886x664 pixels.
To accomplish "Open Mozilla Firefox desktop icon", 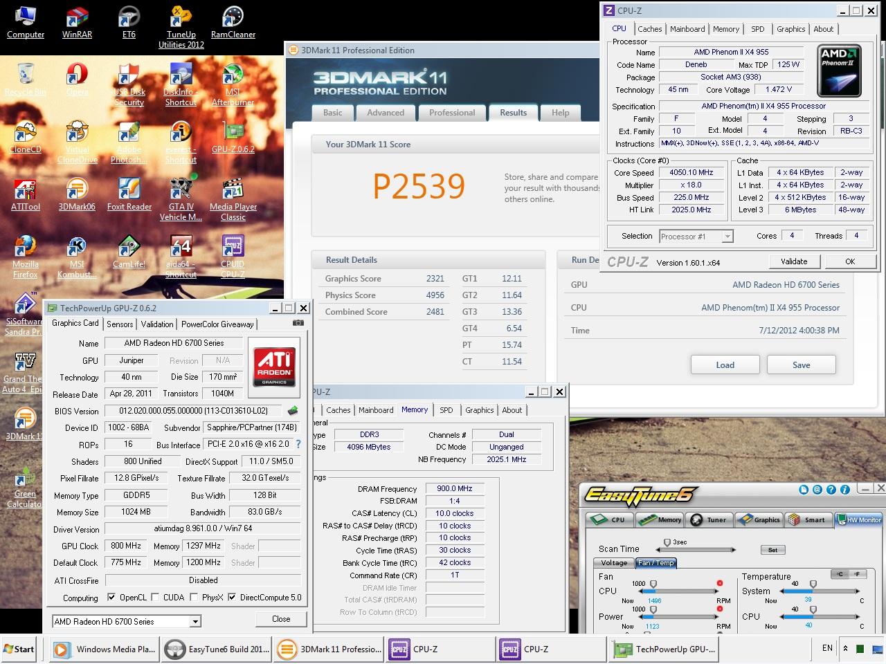I will pyautogui.click(x=26, y=257).
